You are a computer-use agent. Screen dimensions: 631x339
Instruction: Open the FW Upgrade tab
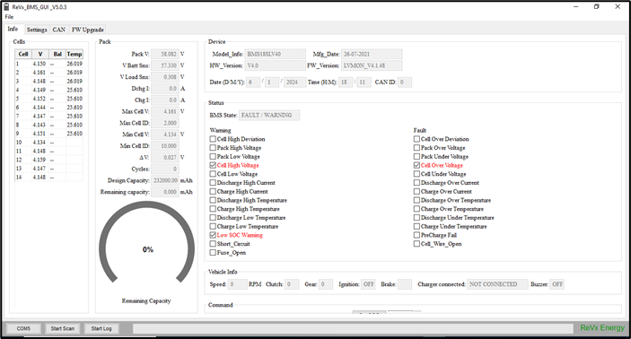88,30
